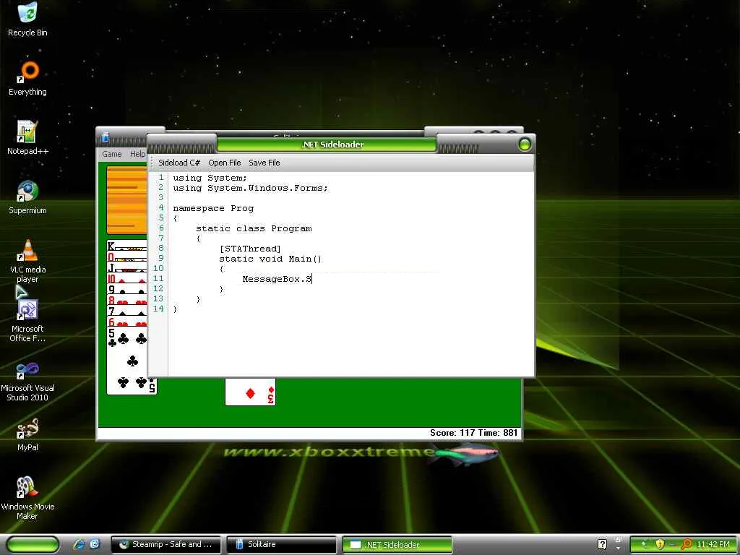This screenshot has height=555, width=740.
Task: Click the 'namespace Prog' code line
Action: click(x=213, y=209)
